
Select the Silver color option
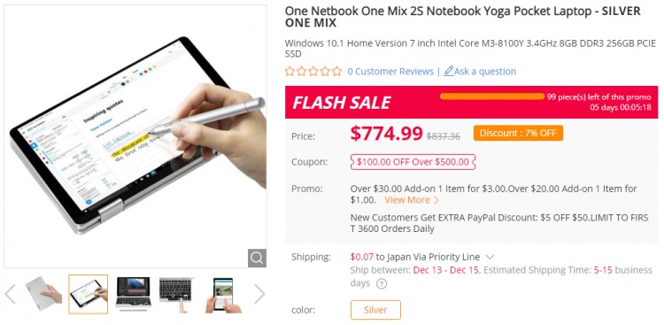[375, 310]
